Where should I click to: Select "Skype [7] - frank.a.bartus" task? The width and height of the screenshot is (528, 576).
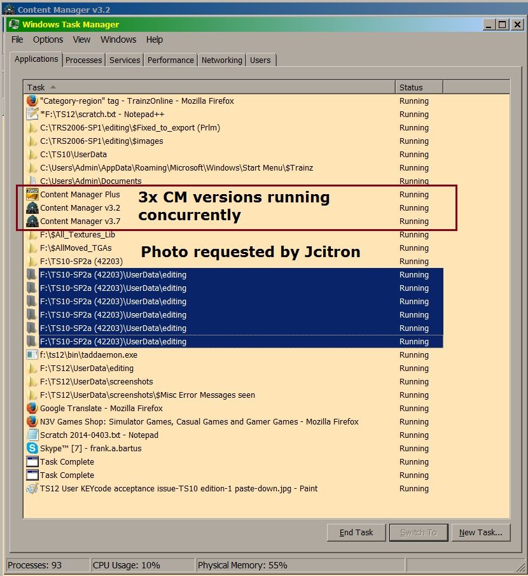(235, 448)
